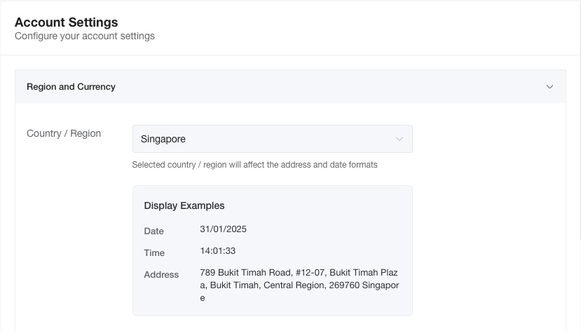Select the example time 14:01:33
Image resolution: width=581 pixels, height=331 pixels.
pos(217,251)
